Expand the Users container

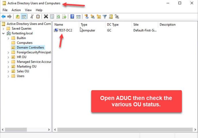(8, 76)
